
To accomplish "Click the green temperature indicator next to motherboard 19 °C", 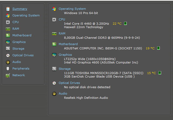I will tap(158, 48).
